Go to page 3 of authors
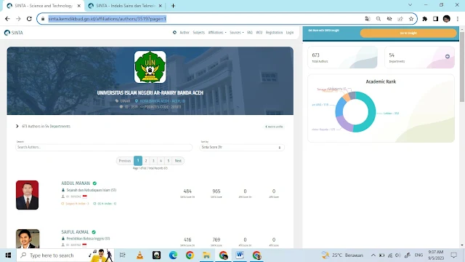The height and width of the screenshot is (262, 465). coord(153,161)
